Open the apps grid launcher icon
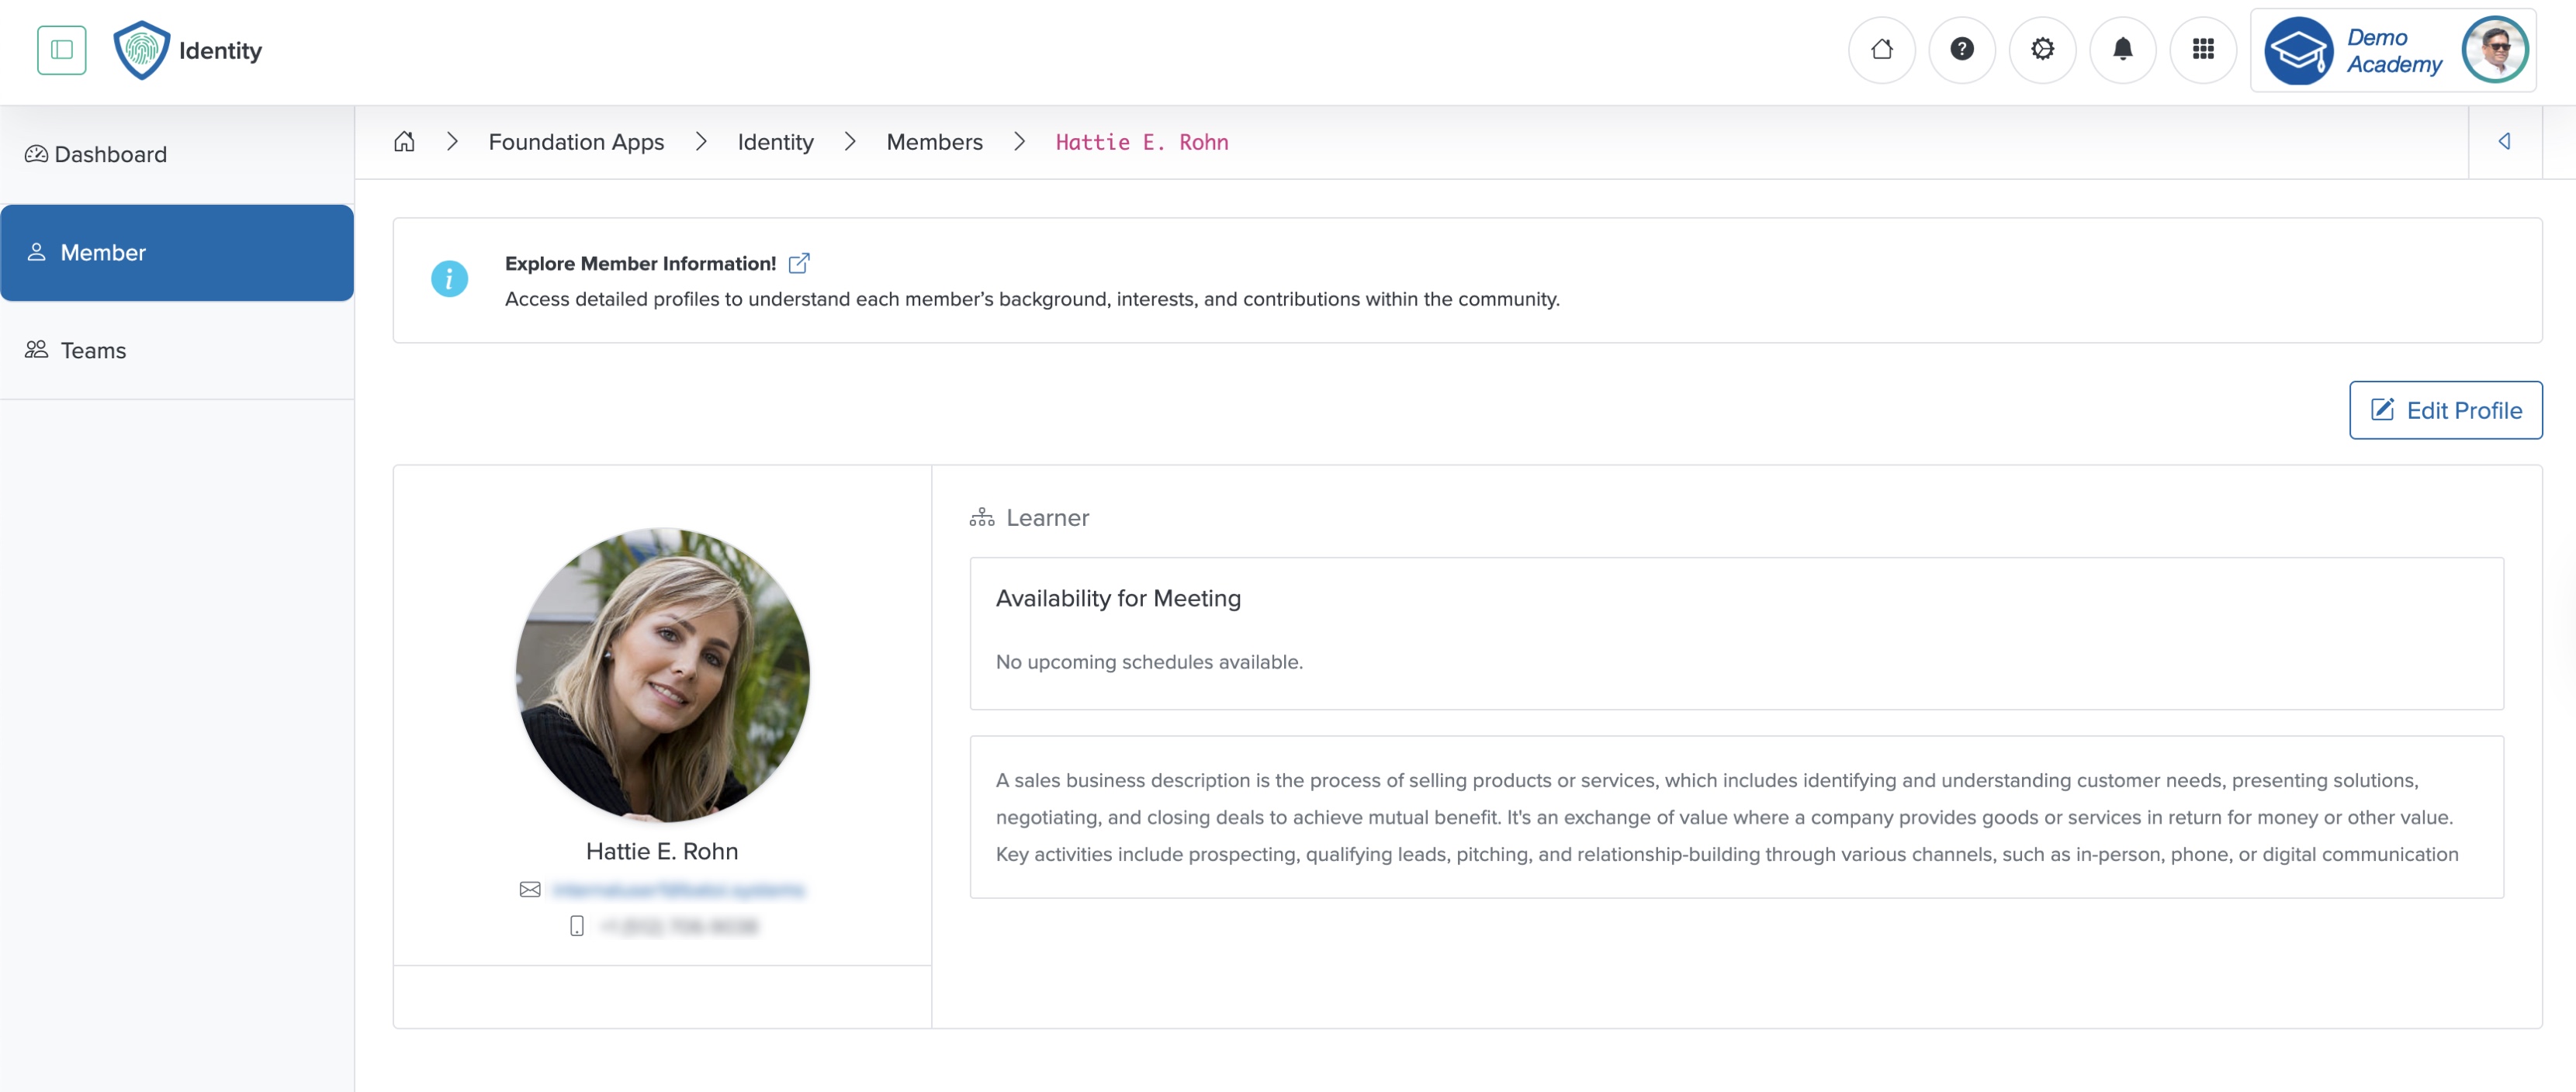This screenshot has width=2576, height=1092. 2204,49
